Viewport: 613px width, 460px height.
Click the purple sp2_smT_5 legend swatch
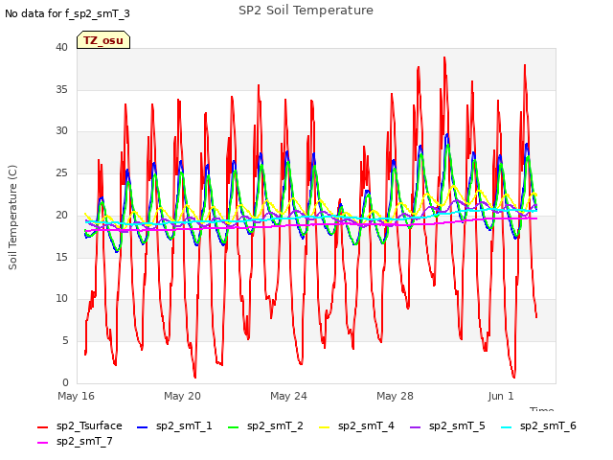pyautogui.click(x=415, y=427)
